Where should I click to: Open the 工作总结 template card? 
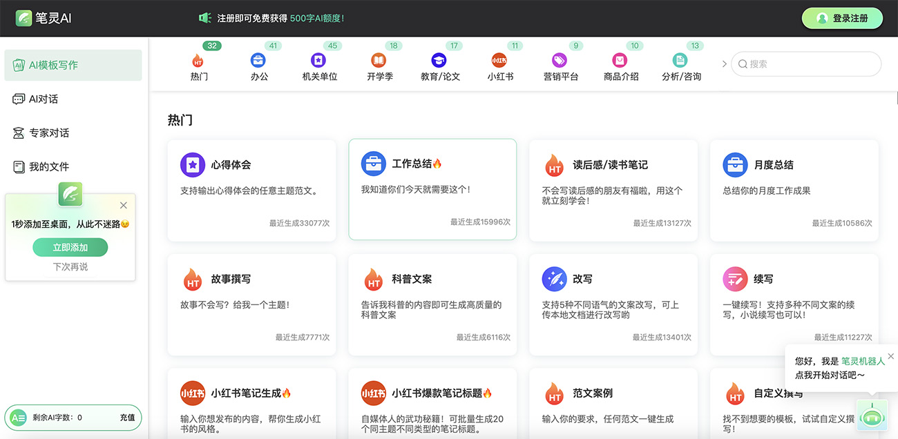coord(432,189)
